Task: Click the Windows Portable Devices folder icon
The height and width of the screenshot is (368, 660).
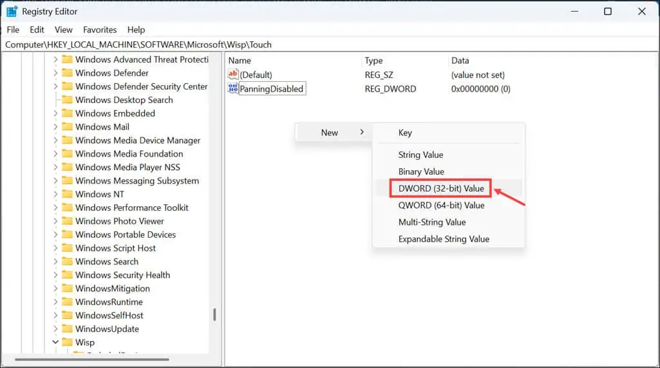Action: click(67, 235)
